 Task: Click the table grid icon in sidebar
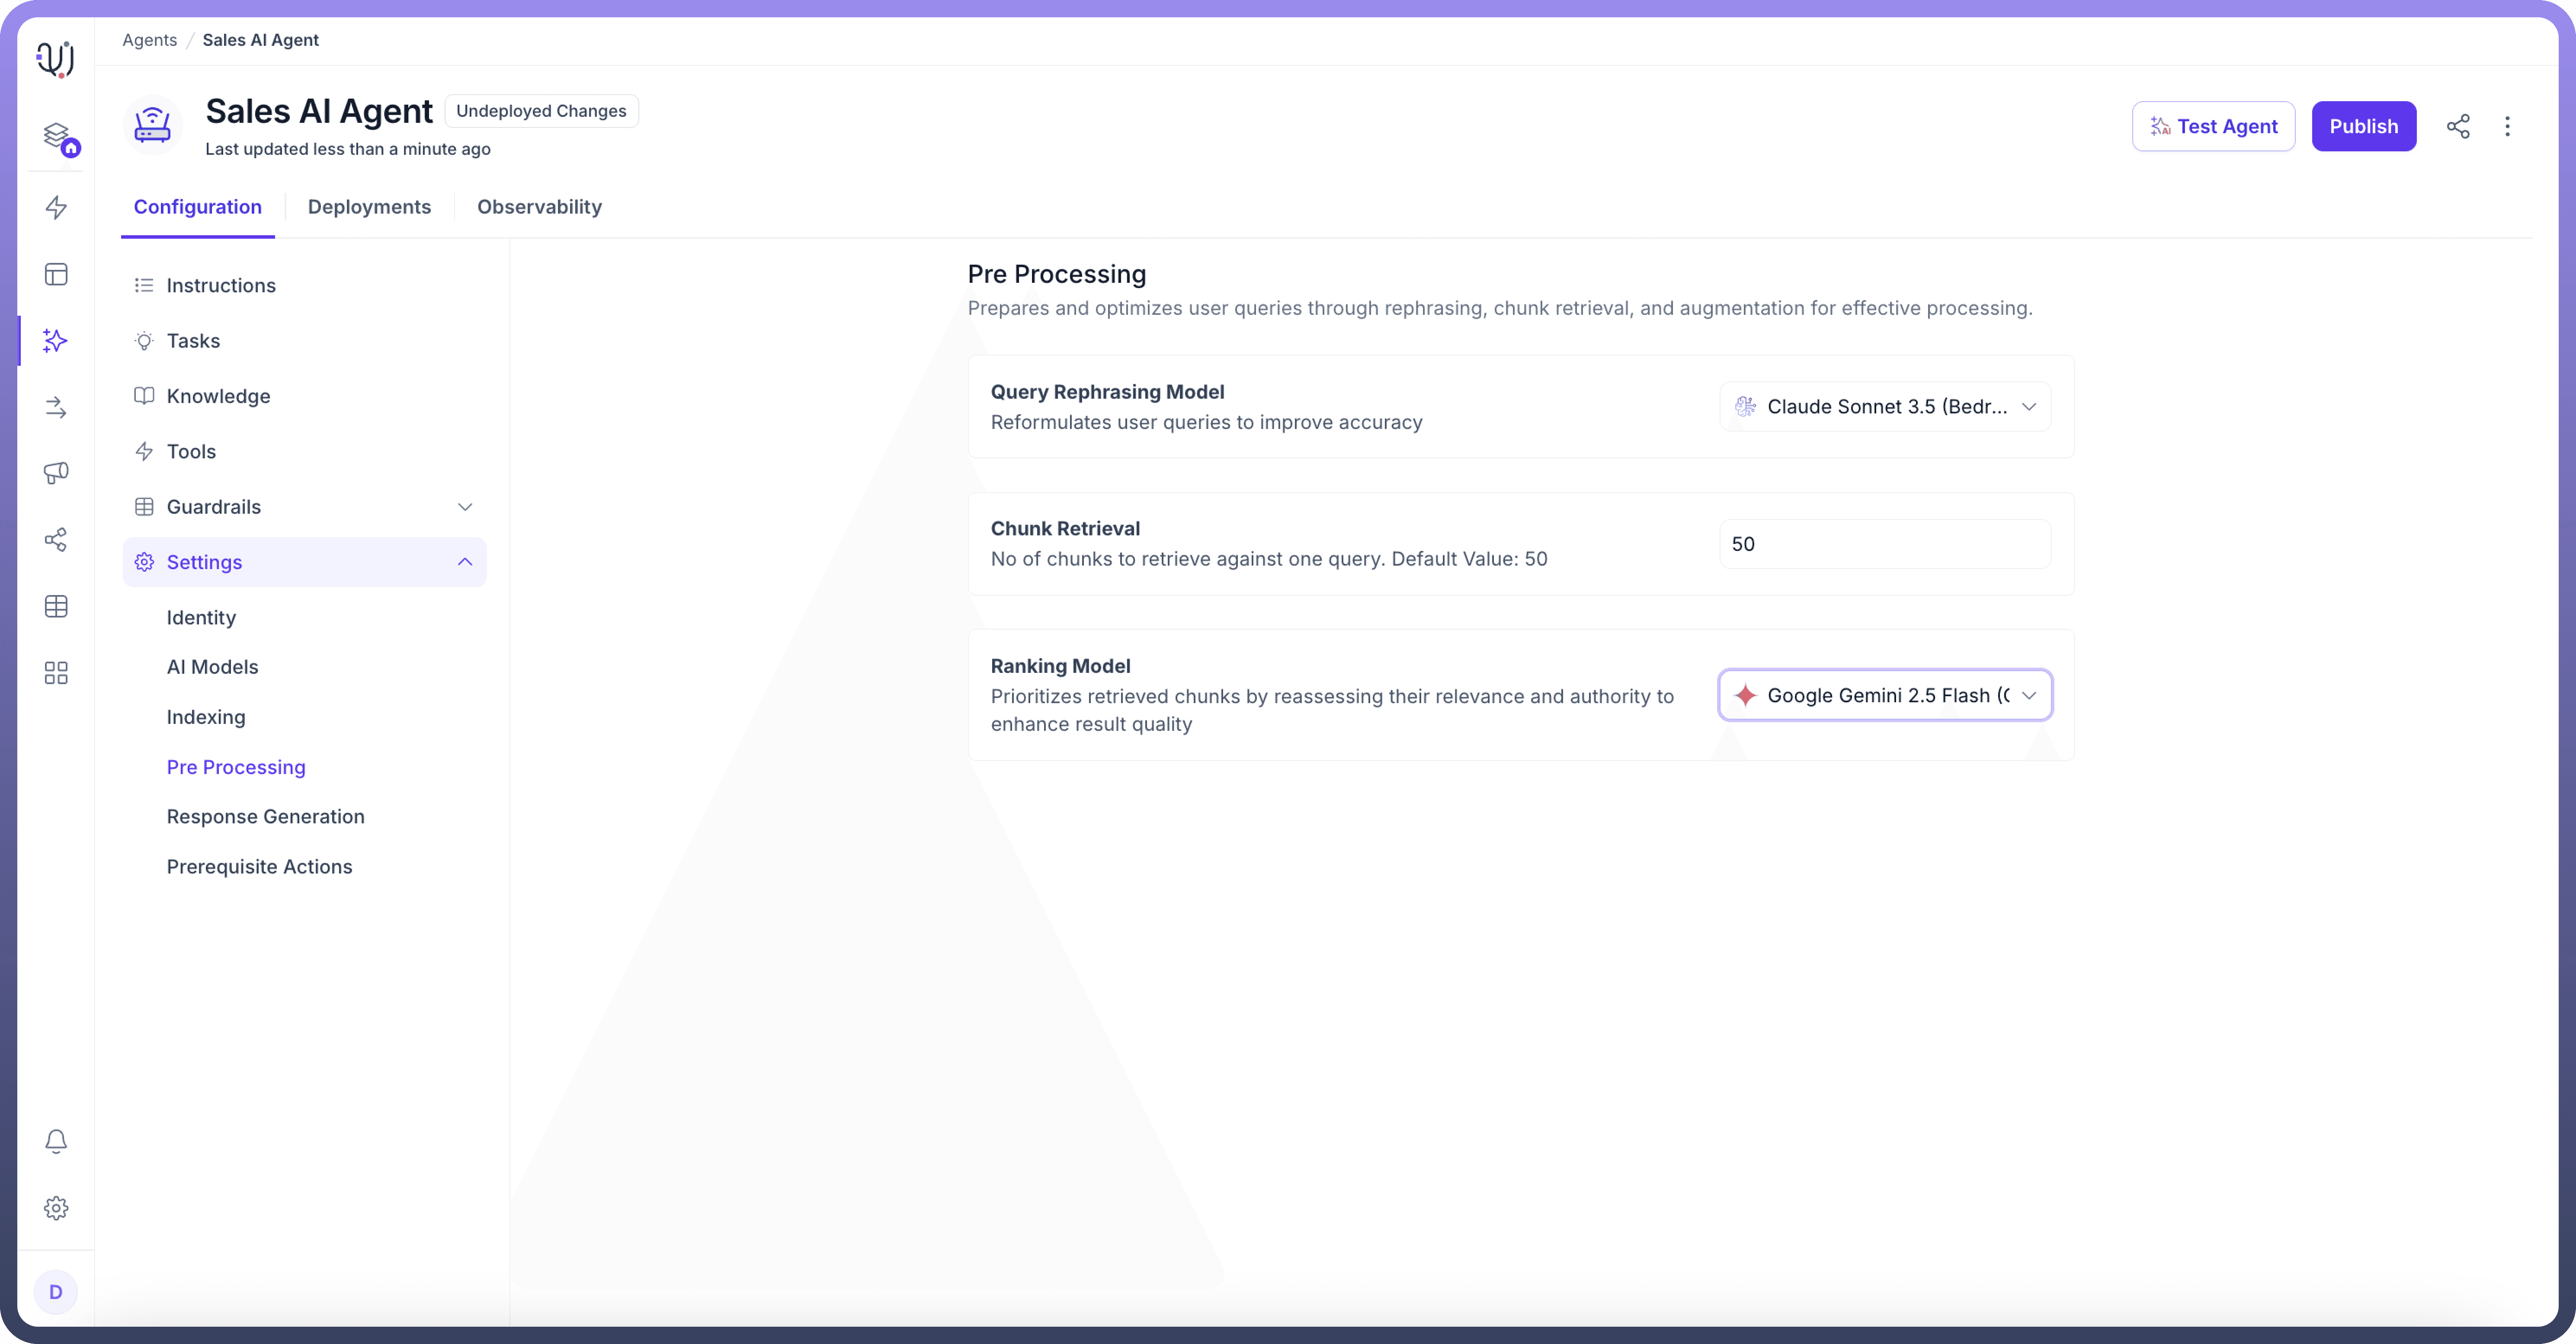[56, 606]
